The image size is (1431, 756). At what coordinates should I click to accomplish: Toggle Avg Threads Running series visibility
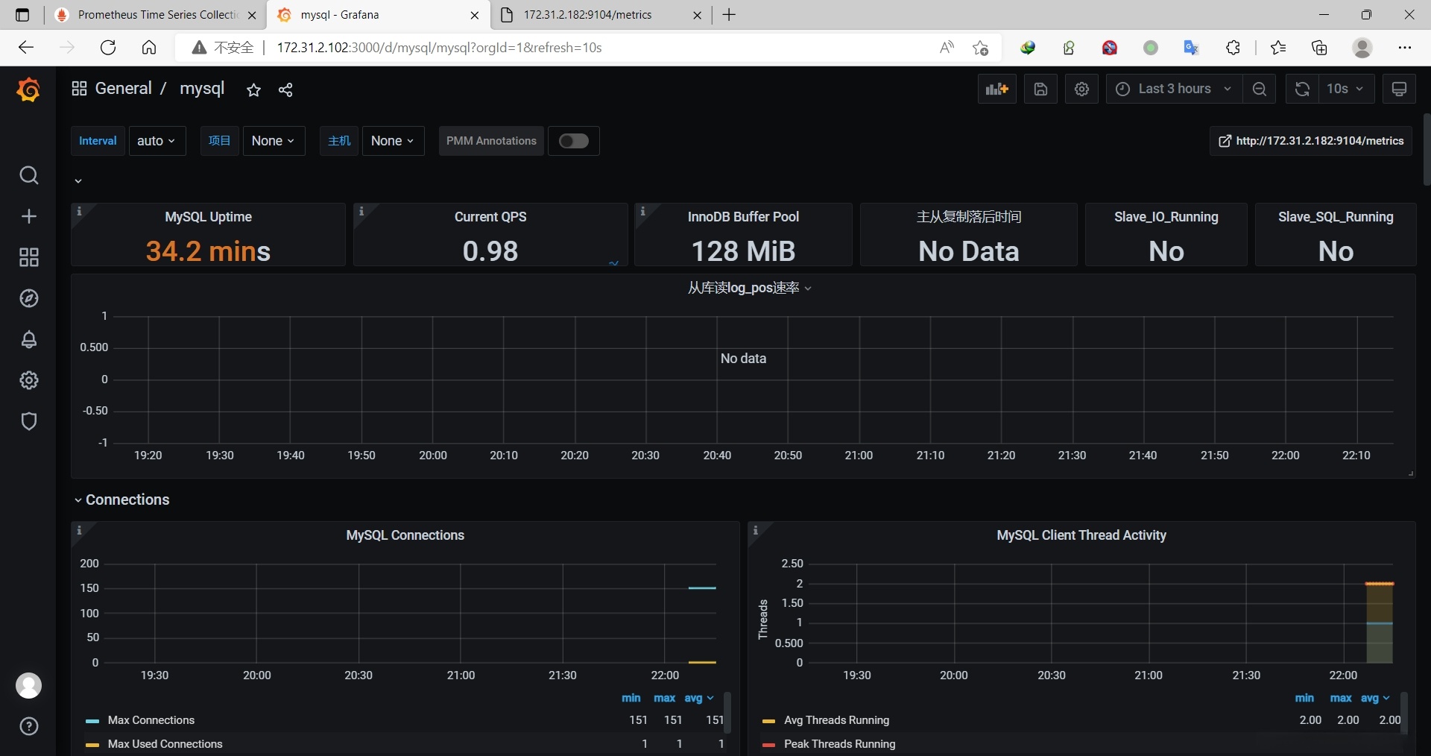(x=836, y=720)
